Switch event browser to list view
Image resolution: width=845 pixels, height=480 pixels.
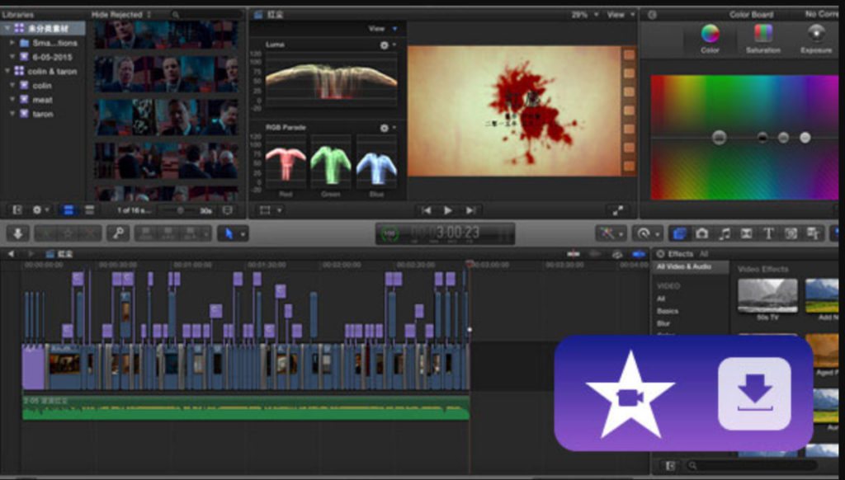tap(89, 210)
